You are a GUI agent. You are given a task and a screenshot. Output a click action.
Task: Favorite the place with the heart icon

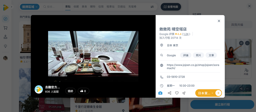tap(177, 93)
